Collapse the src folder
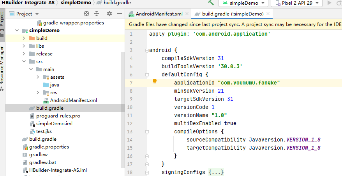The height and width of the screenshot is (176, 342). click(24, 62)
